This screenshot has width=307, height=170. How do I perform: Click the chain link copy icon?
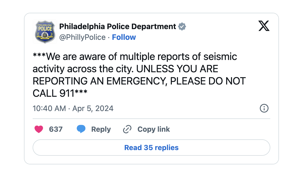pos(127,129)
